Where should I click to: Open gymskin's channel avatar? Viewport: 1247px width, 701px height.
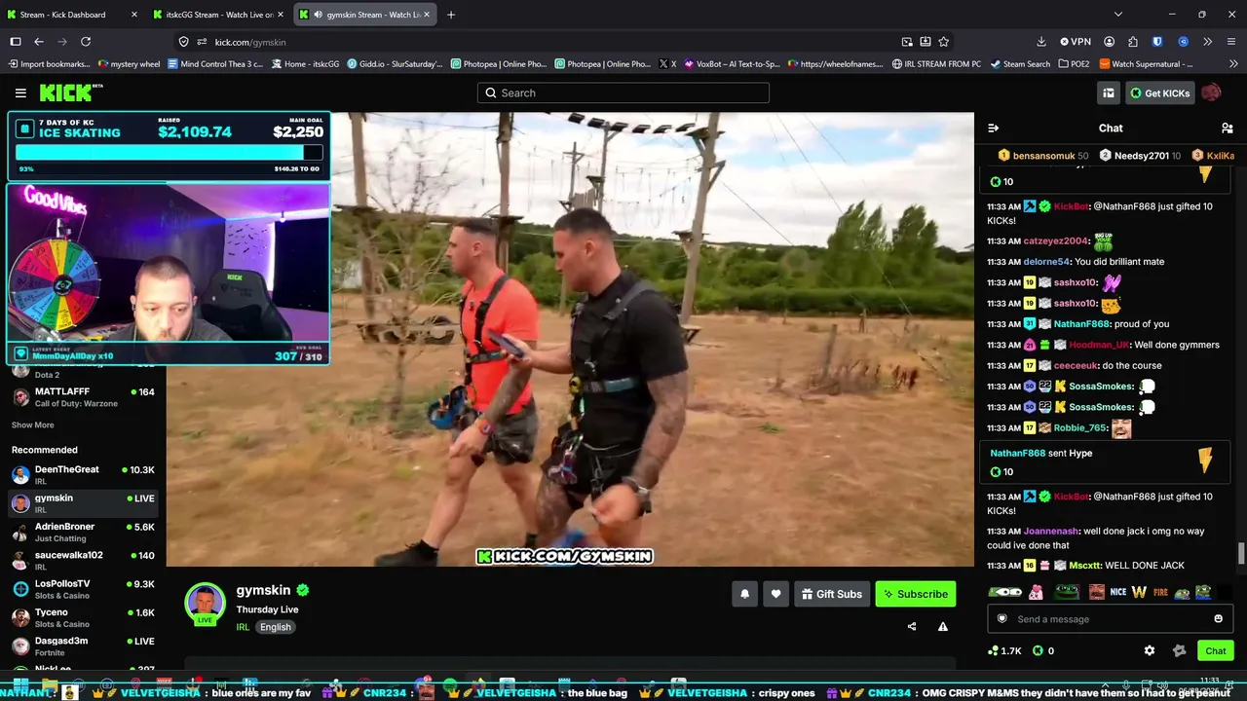[206, 603]
